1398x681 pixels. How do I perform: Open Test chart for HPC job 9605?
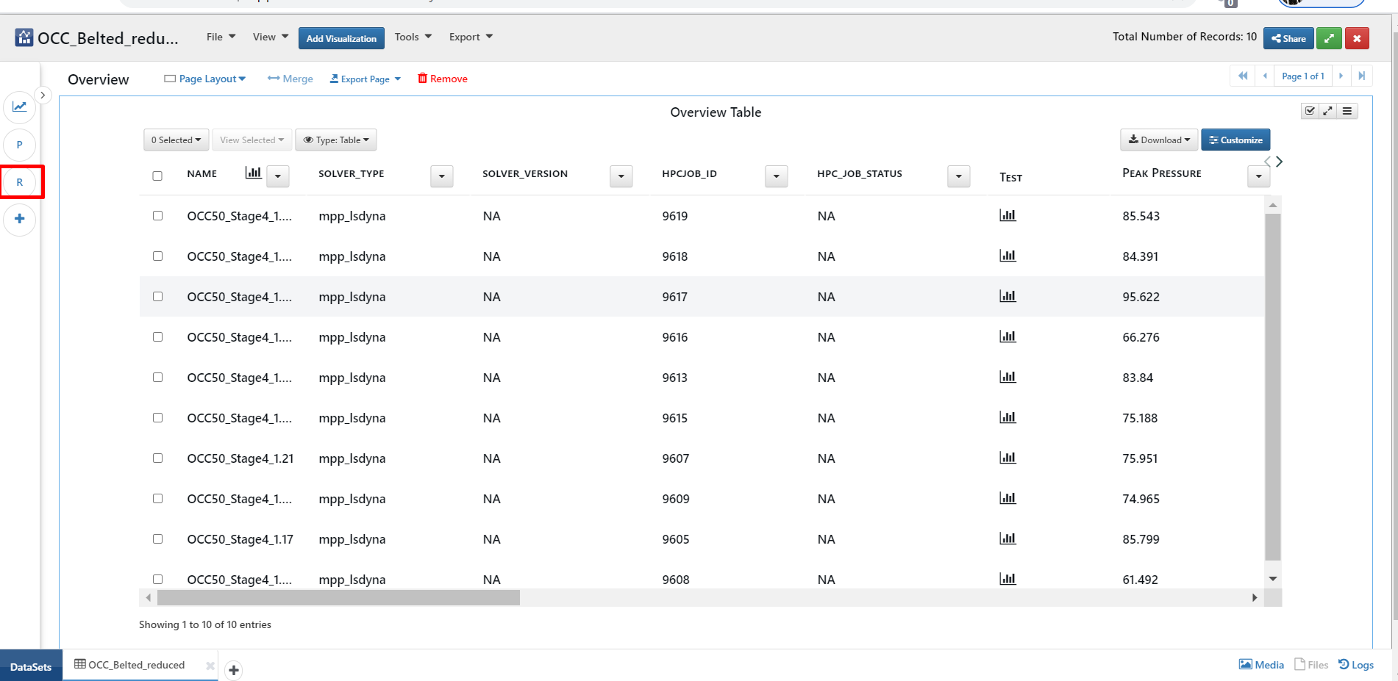1008,538
